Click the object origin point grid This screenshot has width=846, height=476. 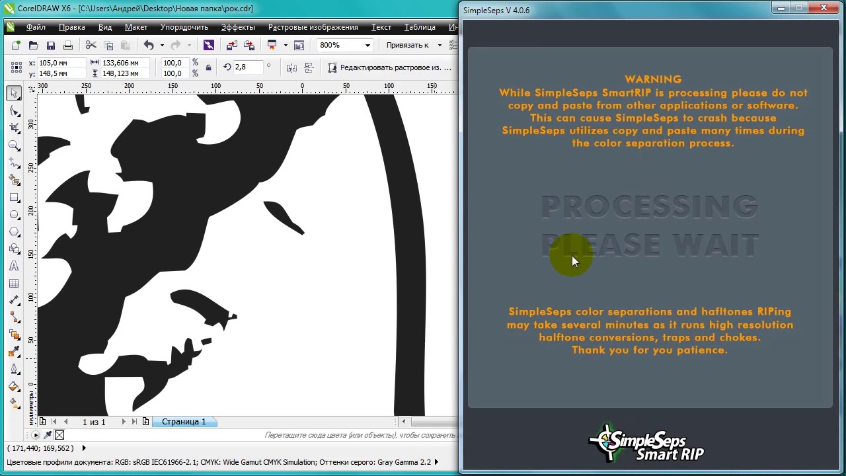coord(16,67)
